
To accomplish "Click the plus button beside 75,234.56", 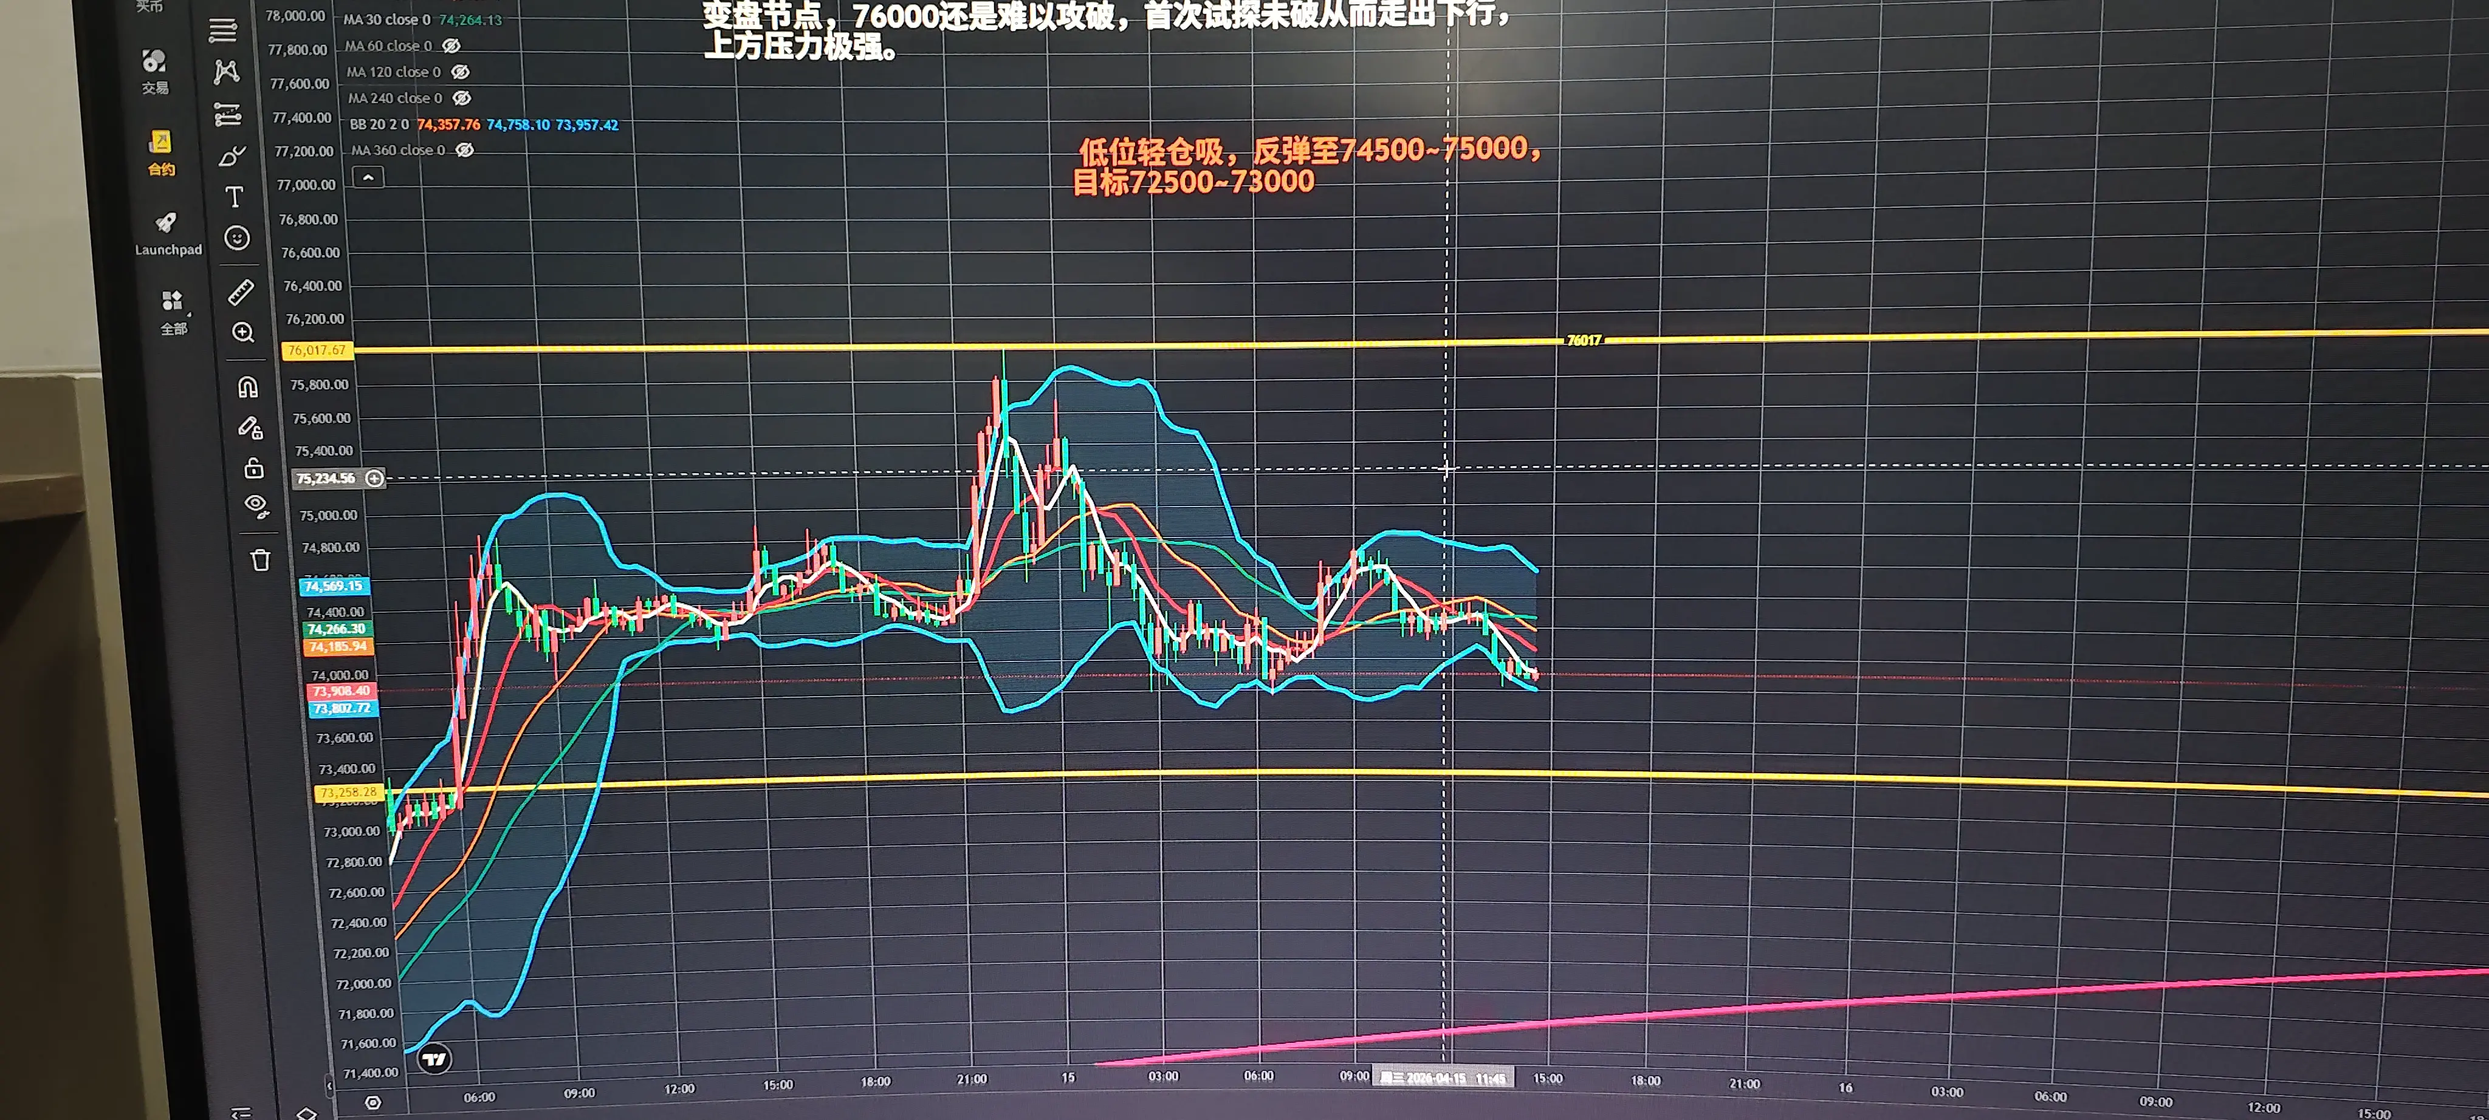I will coord(375,478).
